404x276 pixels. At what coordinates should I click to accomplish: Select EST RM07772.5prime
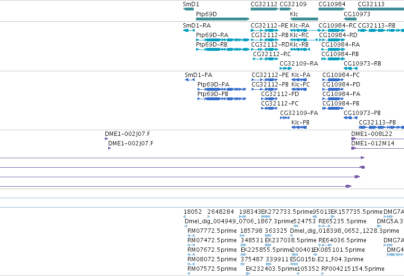pos(191,236)
